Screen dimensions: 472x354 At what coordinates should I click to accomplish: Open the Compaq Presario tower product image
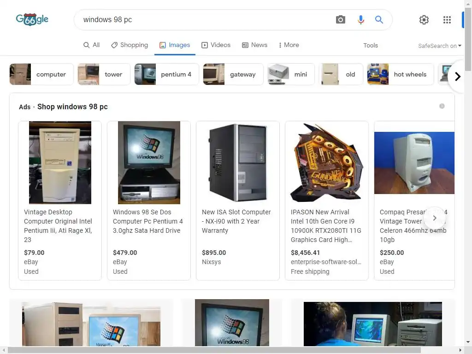click(x=414, y=163)
